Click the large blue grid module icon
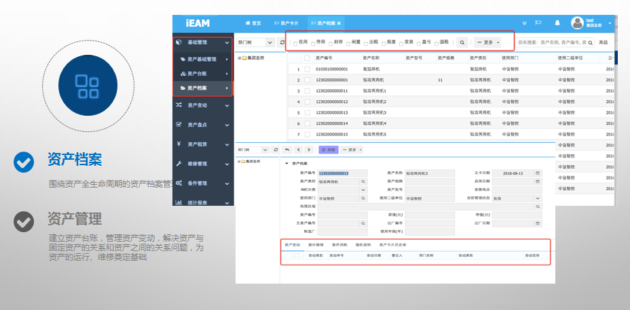This screenshot has height=310, width=630. tap(88, 85)
